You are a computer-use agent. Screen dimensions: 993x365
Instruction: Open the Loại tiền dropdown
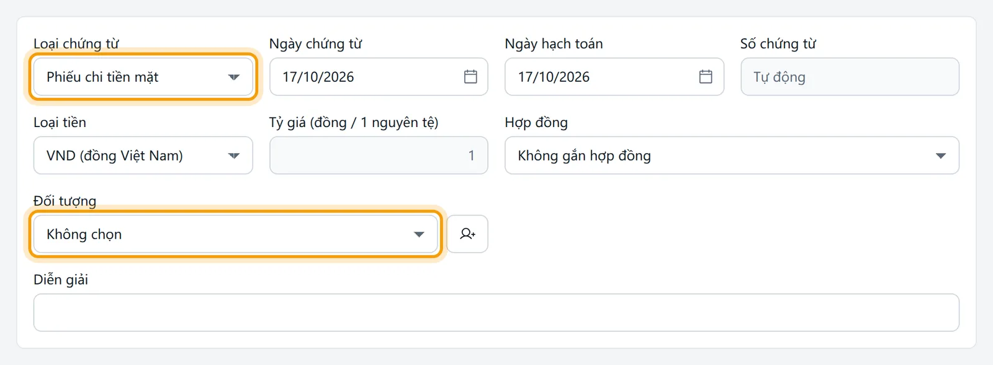tap(143, 156)
